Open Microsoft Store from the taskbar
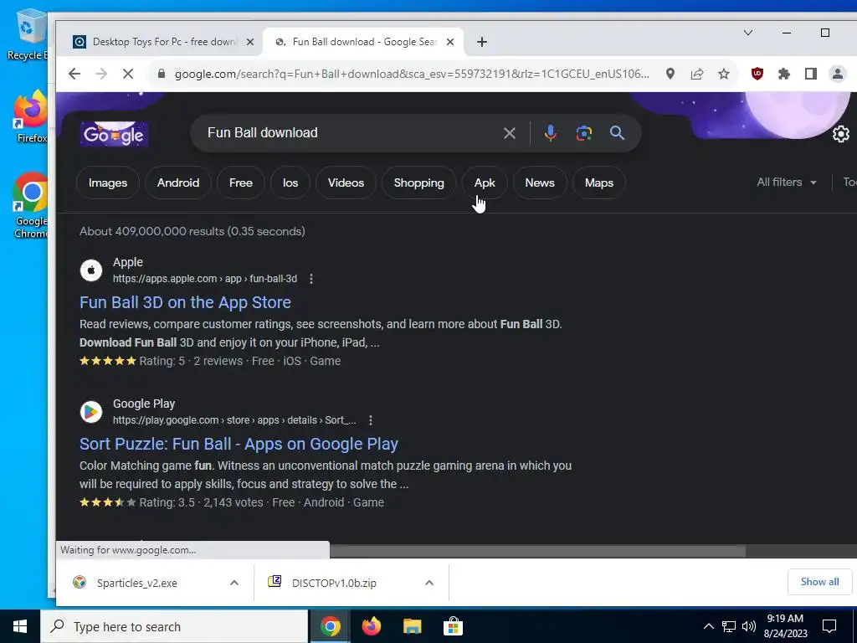The image size is (857, 643). [453, 626]
